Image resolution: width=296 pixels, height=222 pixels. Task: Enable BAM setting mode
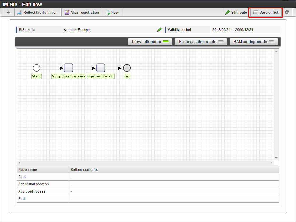coord(253,42)
